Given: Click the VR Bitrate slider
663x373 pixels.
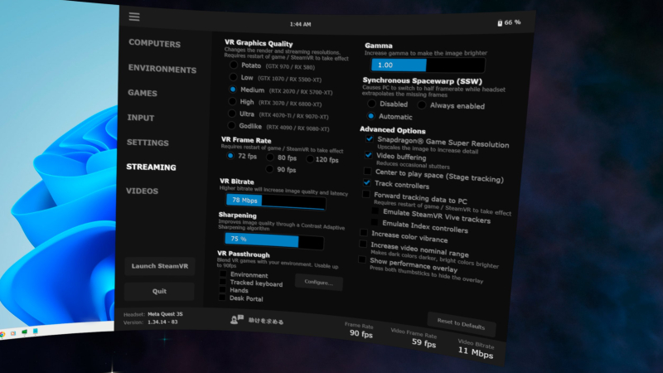Looking at the screenshot, I should click(x=275, y=201).
